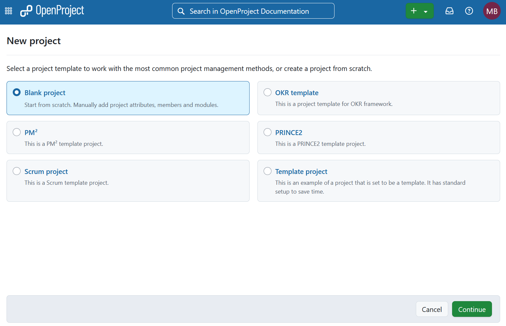506x326 pixels.
Task: Select the Blank project radio button
Action: click(x=17, y=93)
